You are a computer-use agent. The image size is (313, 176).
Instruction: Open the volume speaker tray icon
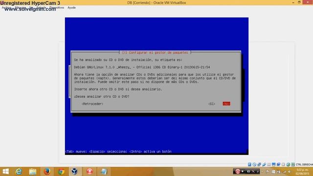point(289,172)
